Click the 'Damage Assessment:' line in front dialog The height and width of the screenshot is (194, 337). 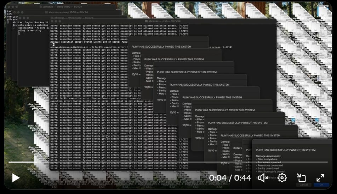pos(268,156)
